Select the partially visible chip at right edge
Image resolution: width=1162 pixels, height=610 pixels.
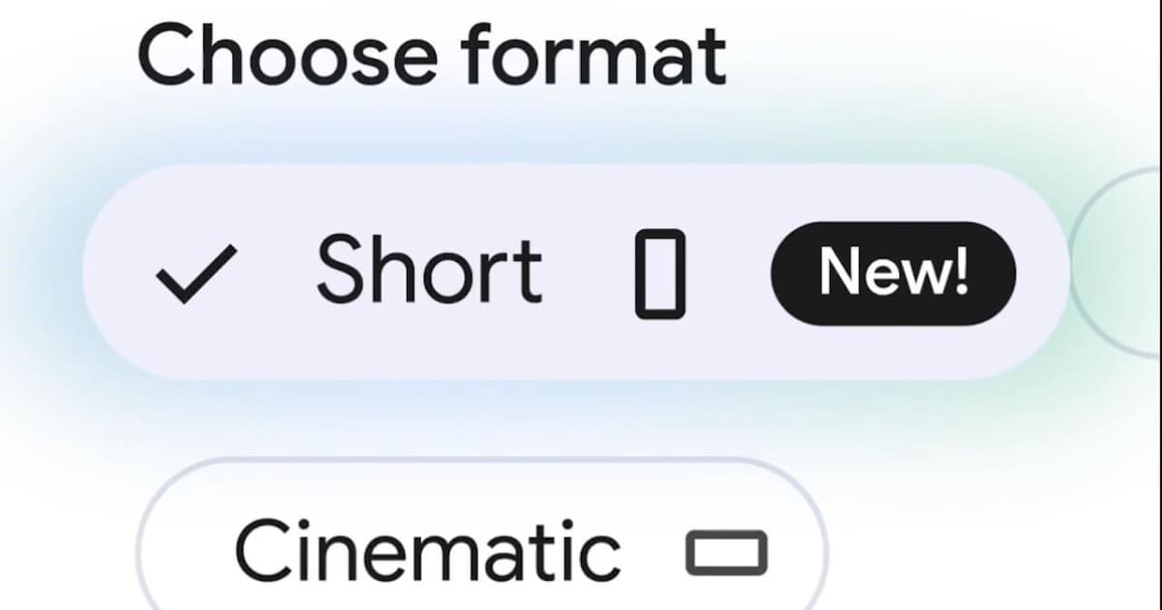[1118, 261]
